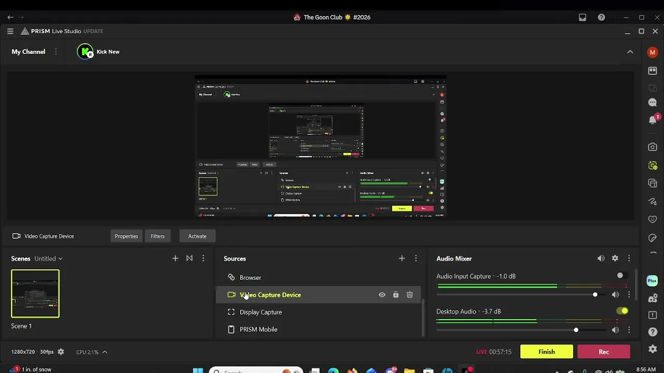664x373 pixels.
Task: Open Properties for Video Capture Device
Action: [127, 236]
